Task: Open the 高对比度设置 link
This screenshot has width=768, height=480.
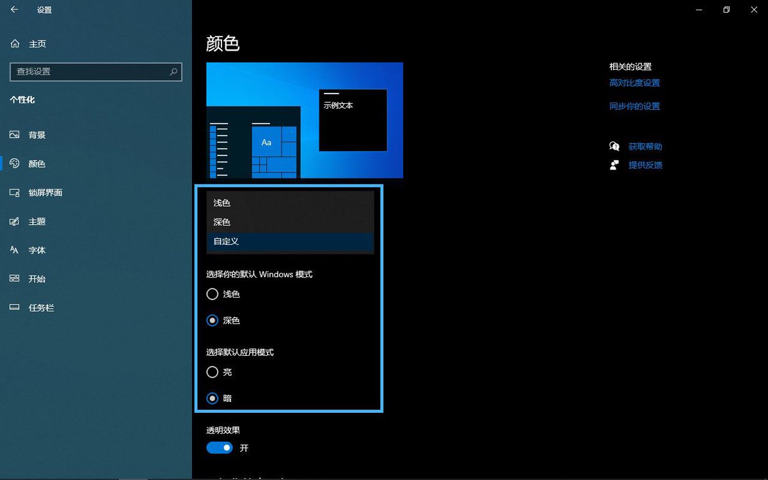Action: (634, 83)
